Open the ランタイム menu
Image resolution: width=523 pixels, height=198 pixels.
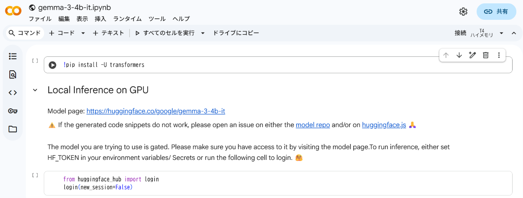tap(127, 19)
